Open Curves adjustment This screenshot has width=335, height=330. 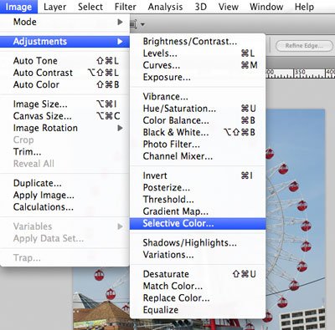pyautogui.click(x=198, y=65)
